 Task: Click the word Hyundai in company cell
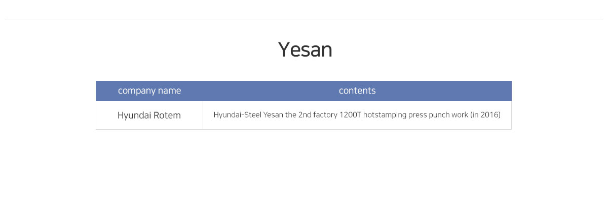(134, 116)
